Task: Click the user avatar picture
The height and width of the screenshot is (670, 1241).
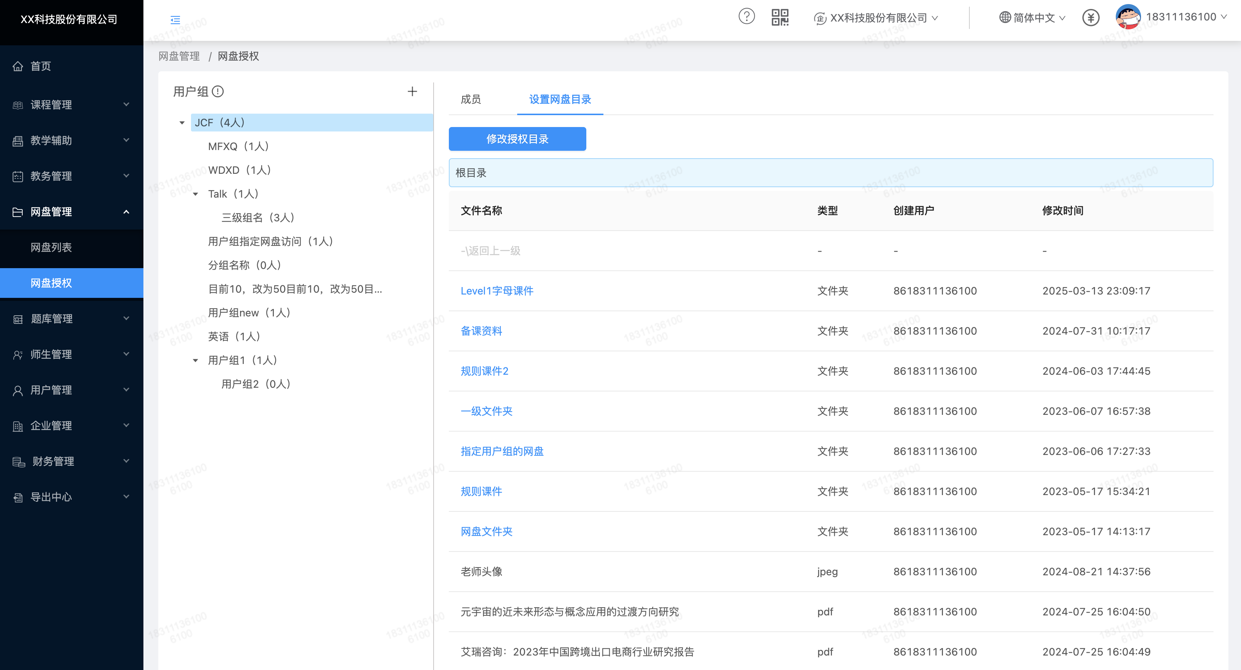Action: click(x=1127, y=17)
